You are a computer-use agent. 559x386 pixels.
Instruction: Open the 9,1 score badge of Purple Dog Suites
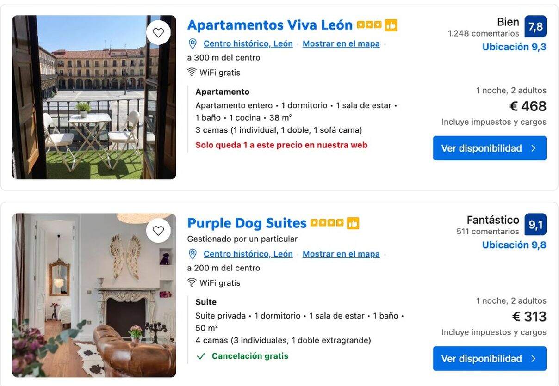[536, 225]
